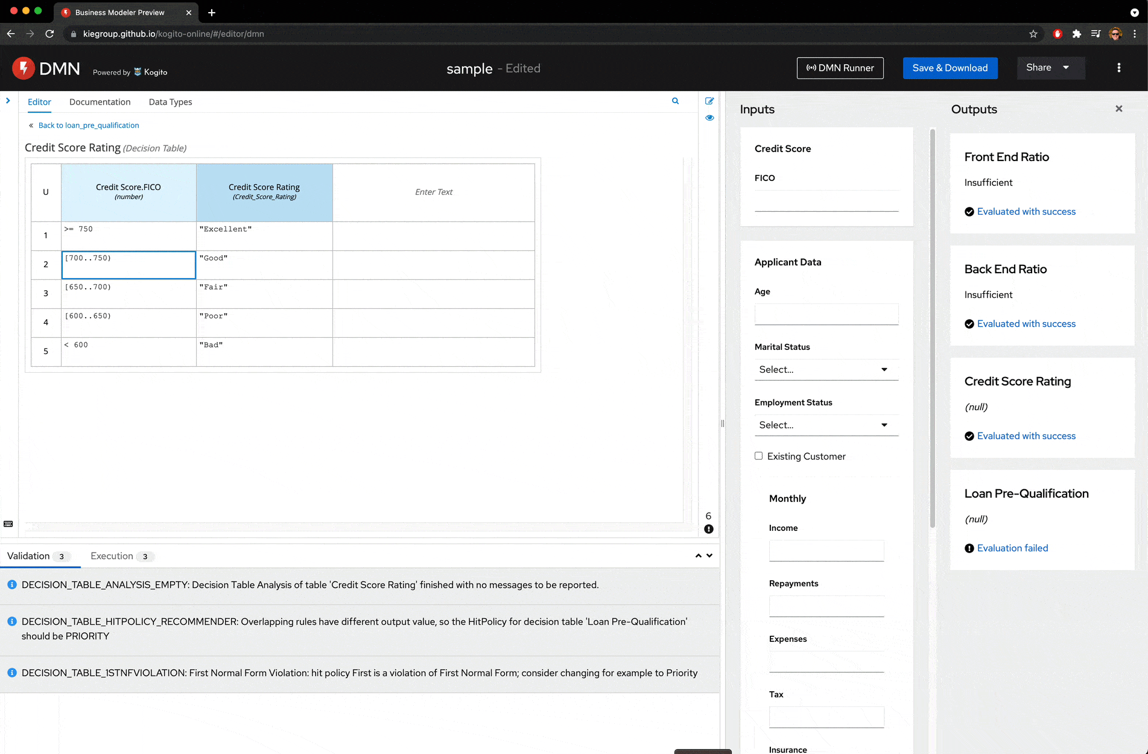Open the Marital Status dropdown
The width and height of the screenshot is (1148, 754).
point(826,370)
